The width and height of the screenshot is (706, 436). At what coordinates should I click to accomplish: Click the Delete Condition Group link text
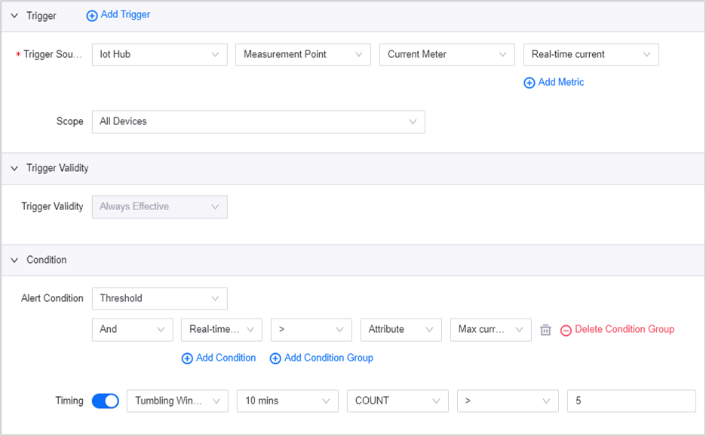[624, 329]
